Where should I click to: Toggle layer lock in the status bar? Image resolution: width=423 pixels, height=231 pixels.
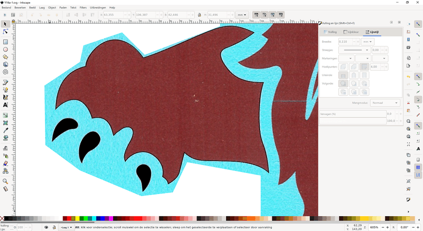click(x=54, y=227)
